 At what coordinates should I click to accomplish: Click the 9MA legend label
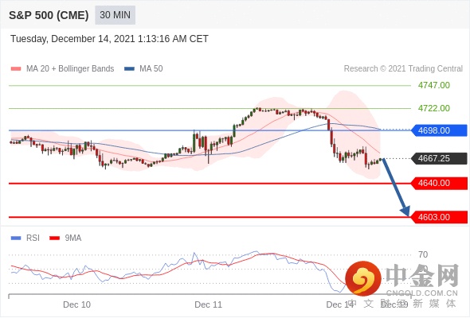point(73,238)
